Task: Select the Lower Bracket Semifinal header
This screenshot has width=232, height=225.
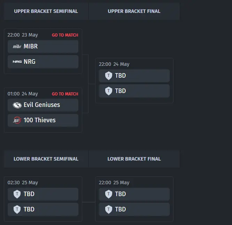Action: pyautogui.click(x=46, y=159)
